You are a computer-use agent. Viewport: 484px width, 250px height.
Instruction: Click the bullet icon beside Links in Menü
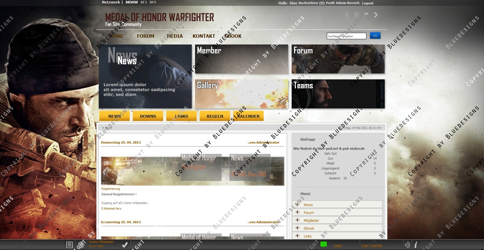297,236
